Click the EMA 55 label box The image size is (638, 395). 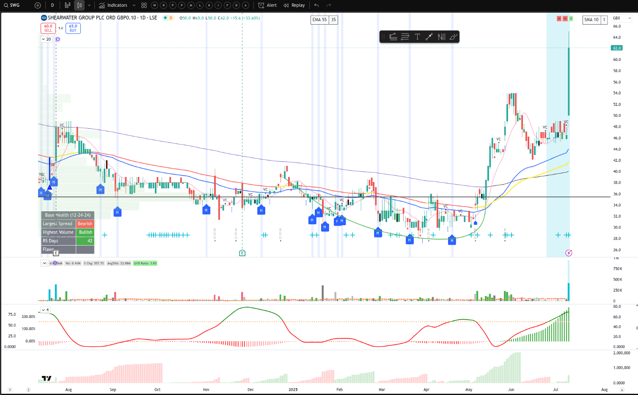click(319, 20)
